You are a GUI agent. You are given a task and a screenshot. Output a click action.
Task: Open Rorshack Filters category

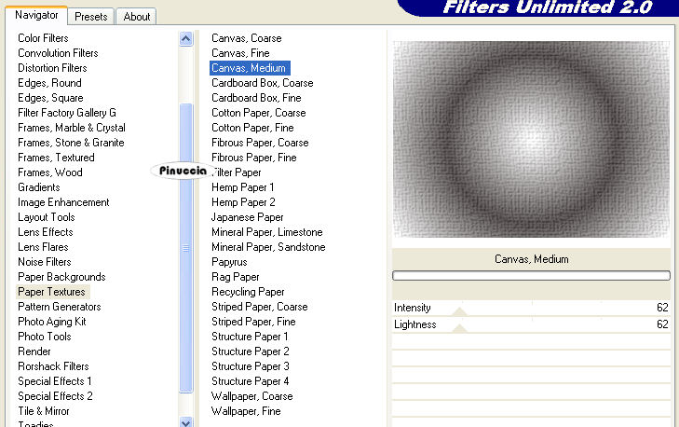tap(53, 366)
